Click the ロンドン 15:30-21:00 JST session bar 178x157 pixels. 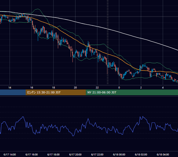pyautogui.click(x=55, y=92)
